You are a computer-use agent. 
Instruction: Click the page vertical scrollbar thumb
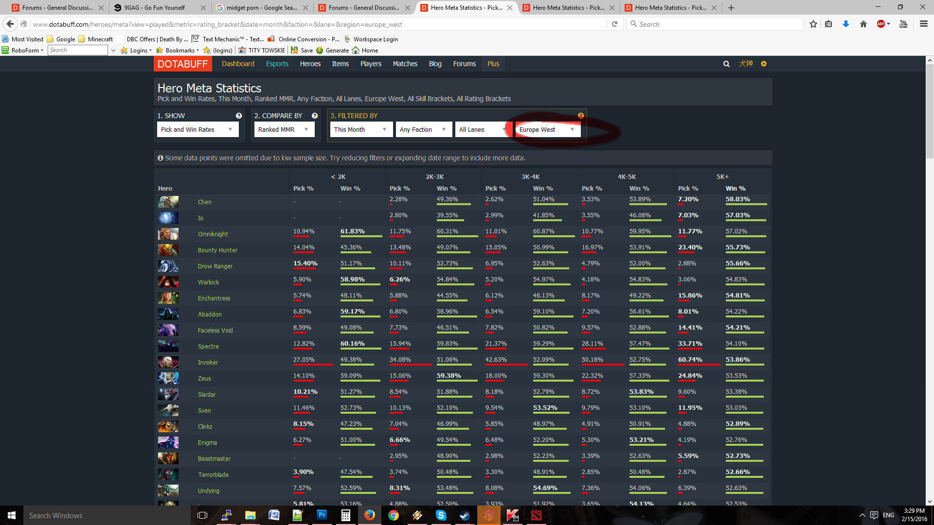click(x=930, y=111)
